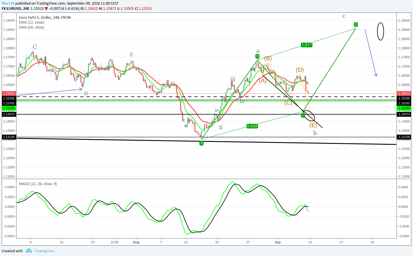The width and height of the screenshot is (413, 256).
Task: Click the 'L:1.15505' low value
Action: coord(126,9)
